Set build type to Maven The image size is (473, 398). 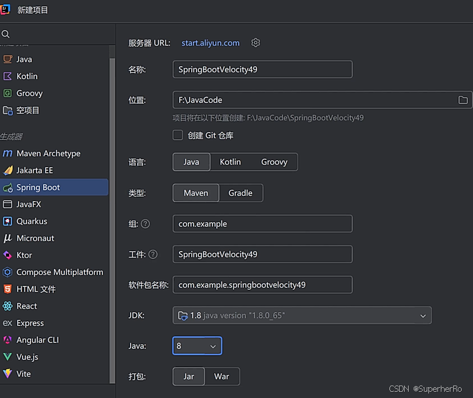[x=196, y=193]
